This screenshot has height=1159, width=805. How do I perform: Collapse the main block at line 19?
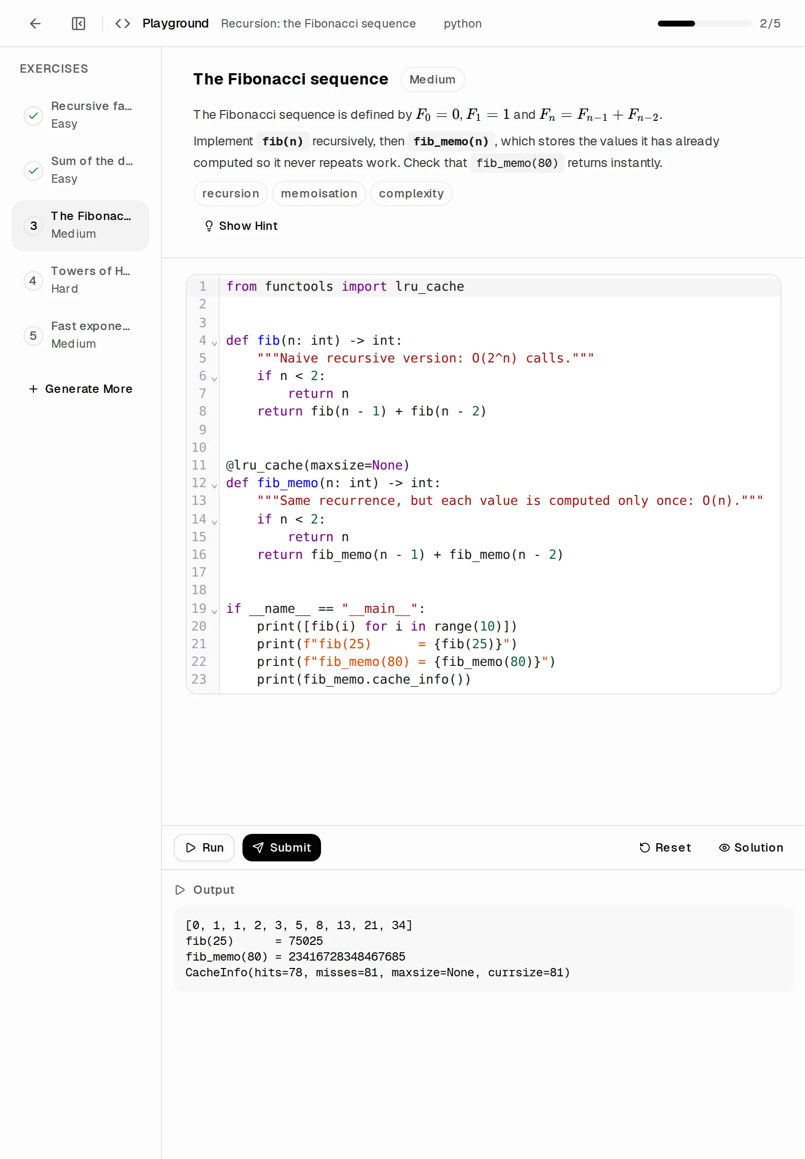[215, 611]
